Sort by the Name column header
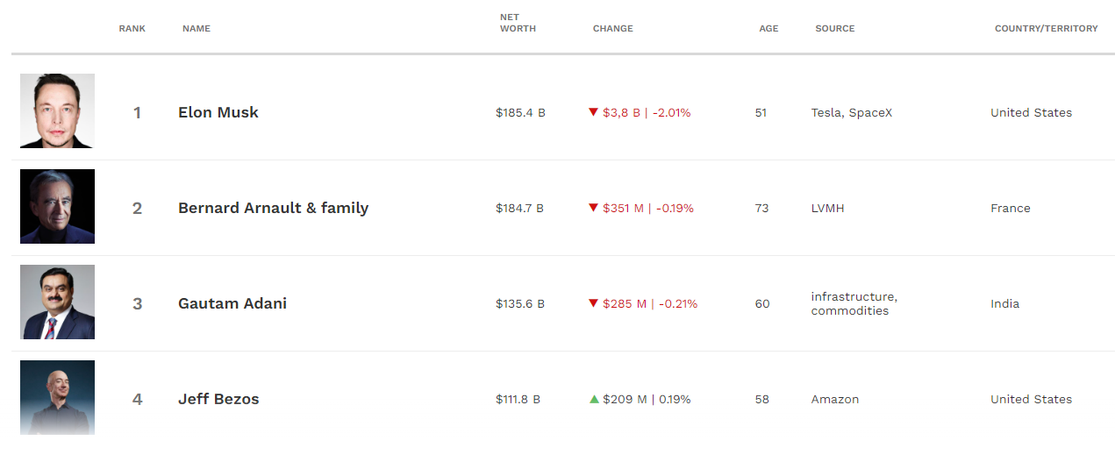Viewport: 1115px width, 462px height. (x=197, y=29)
